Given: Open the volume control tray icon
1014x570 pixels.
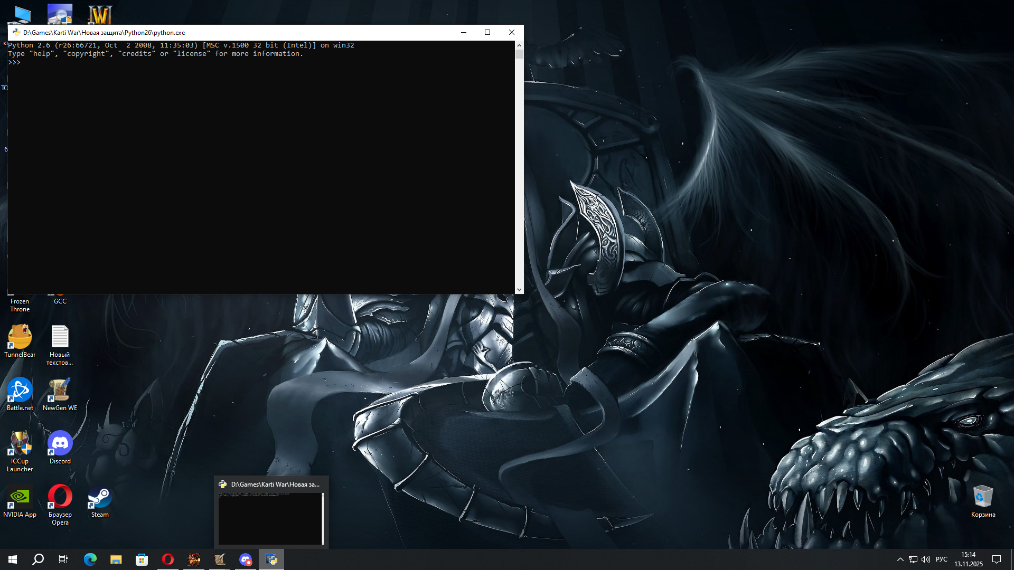Looking at the screenshot, I should pos(926,559).
